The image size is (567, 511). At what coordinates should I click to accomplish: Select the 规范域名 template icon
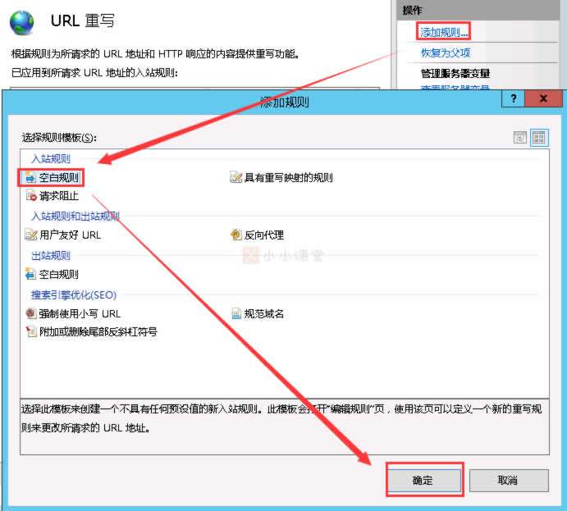236,313
